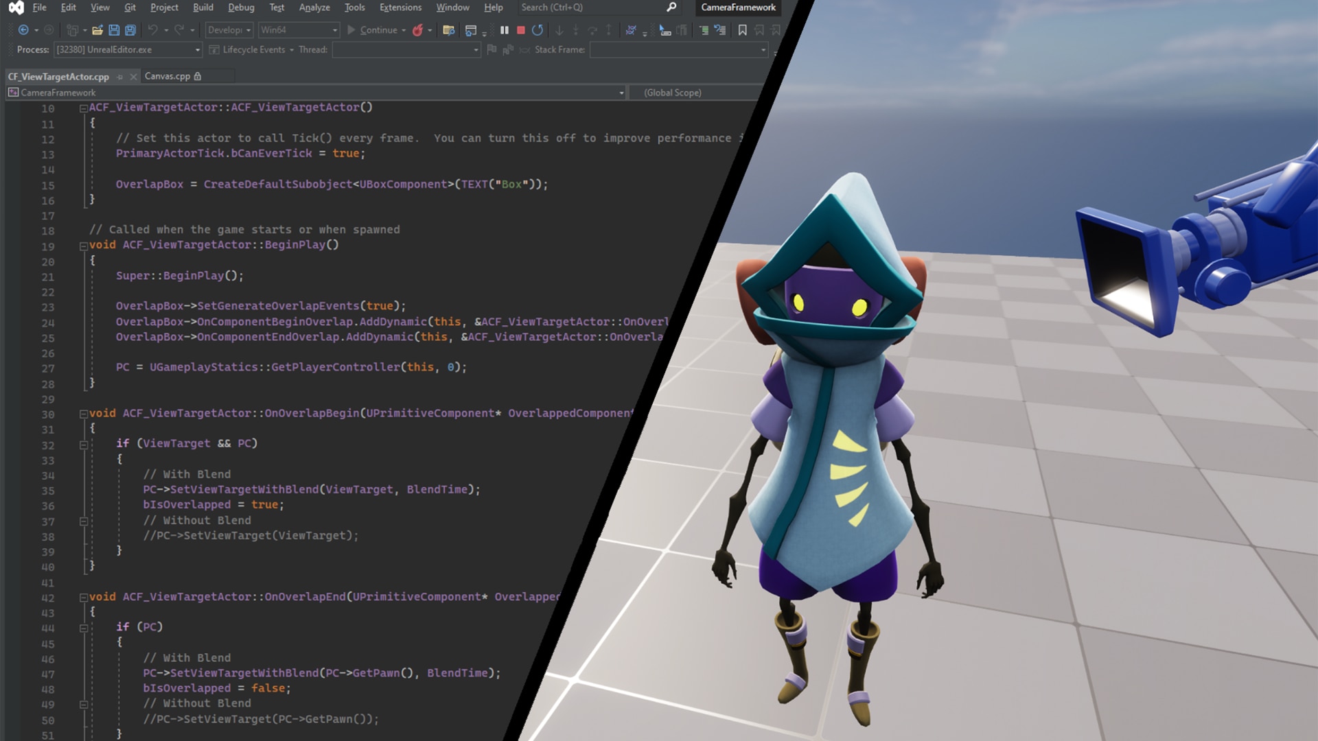Click the Navigate Backward arrow icon
The height and width of the screenshot is (741, 1318).
(x=23, y=30)
